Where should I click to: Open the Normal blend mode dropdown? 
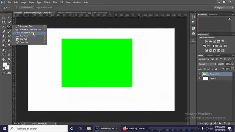click(x=207, y=64)
